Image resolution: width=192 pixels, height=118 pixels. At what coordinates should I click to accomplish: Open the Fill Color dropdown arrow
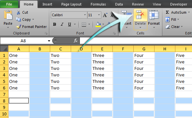[x=103, y=24]
